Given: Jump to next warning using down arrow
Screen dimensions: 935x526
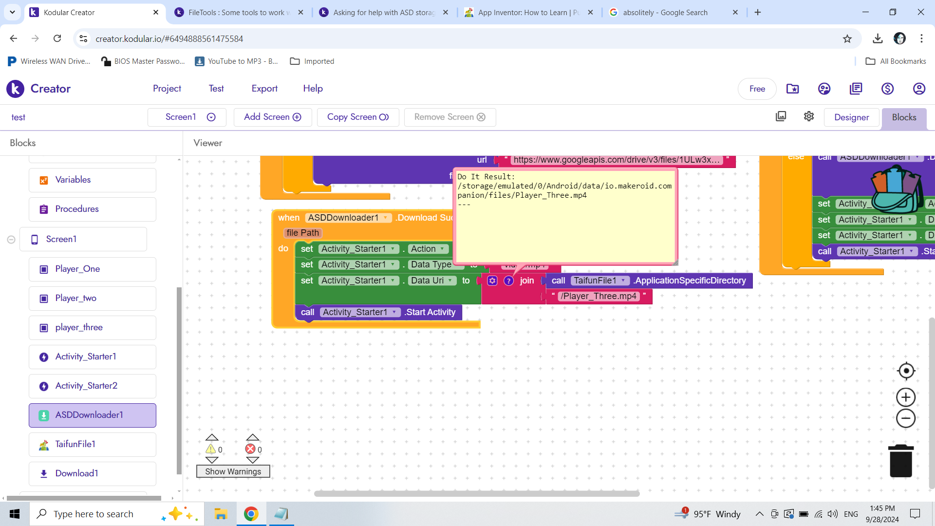Looking at the screenshot, I should click(x=212, y=460).
